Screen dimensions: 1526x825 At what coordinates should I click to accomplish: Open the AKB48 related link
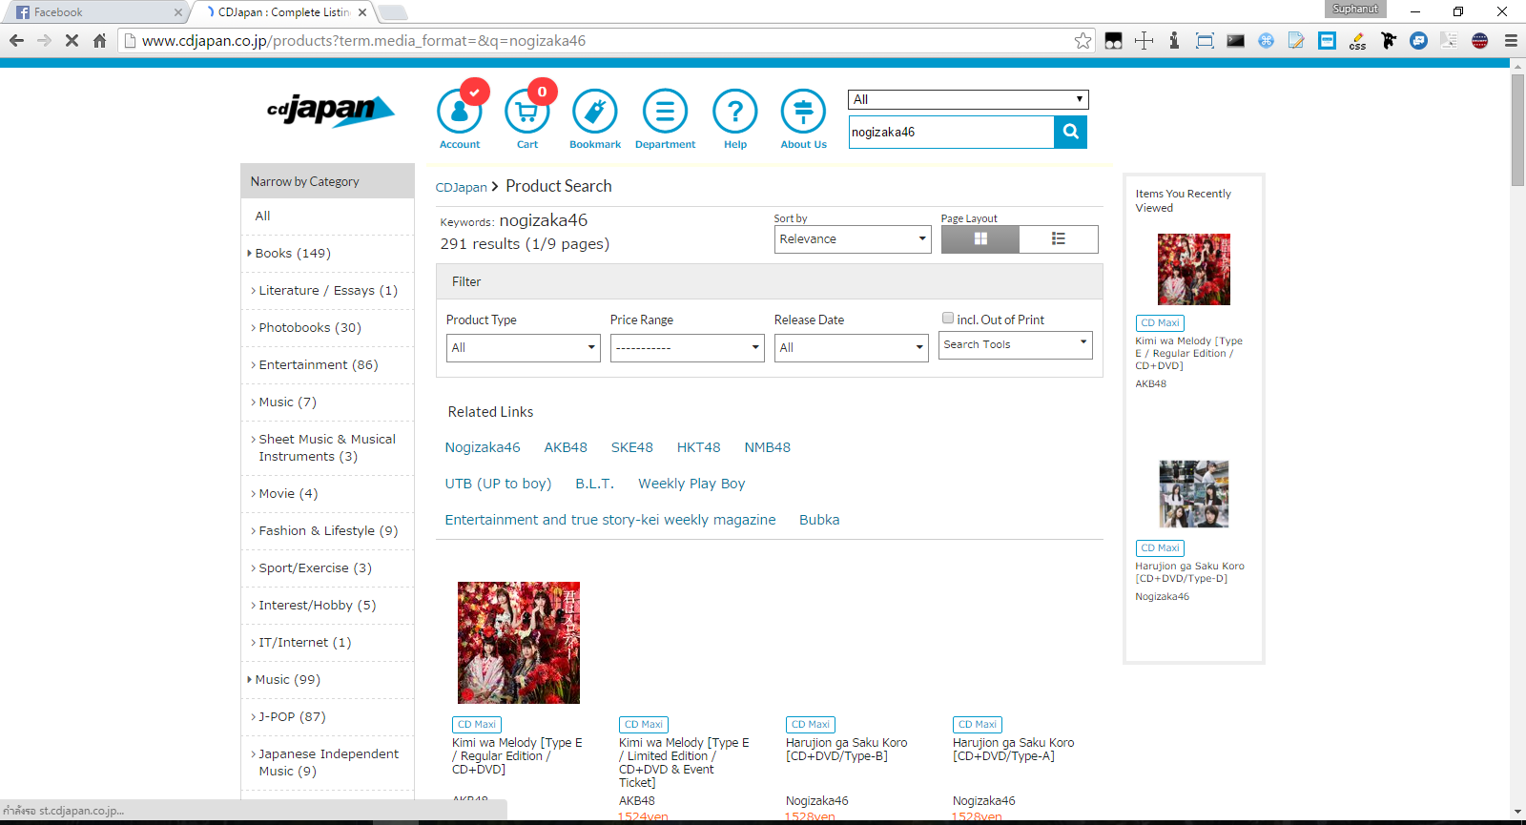pos(566,447)
